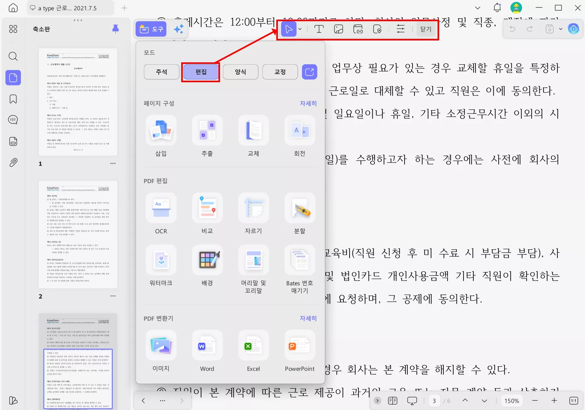Switch to two-page view mode
The height and width of the screenshot is (410, 585).
393,400
